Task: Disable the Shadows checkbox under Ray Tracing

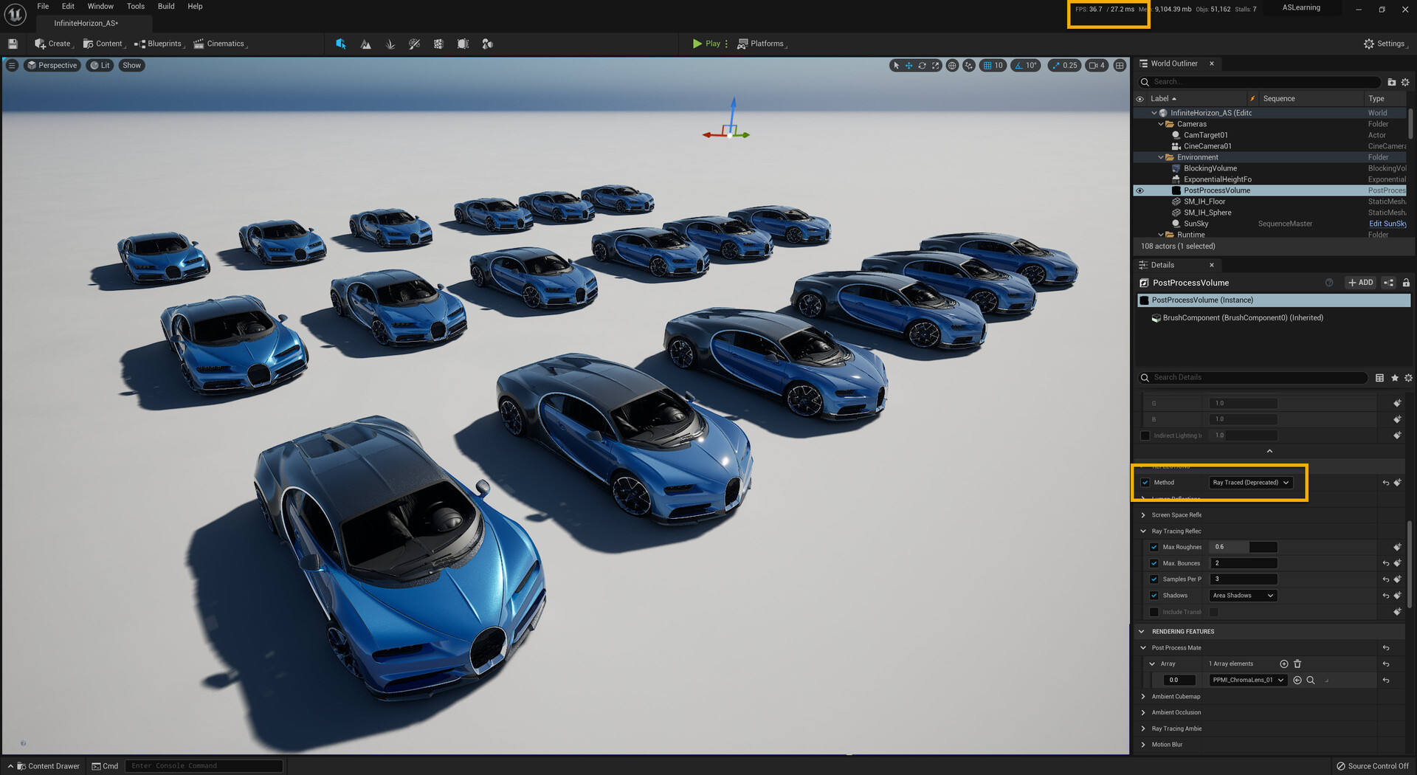Action: [1154, 596]
